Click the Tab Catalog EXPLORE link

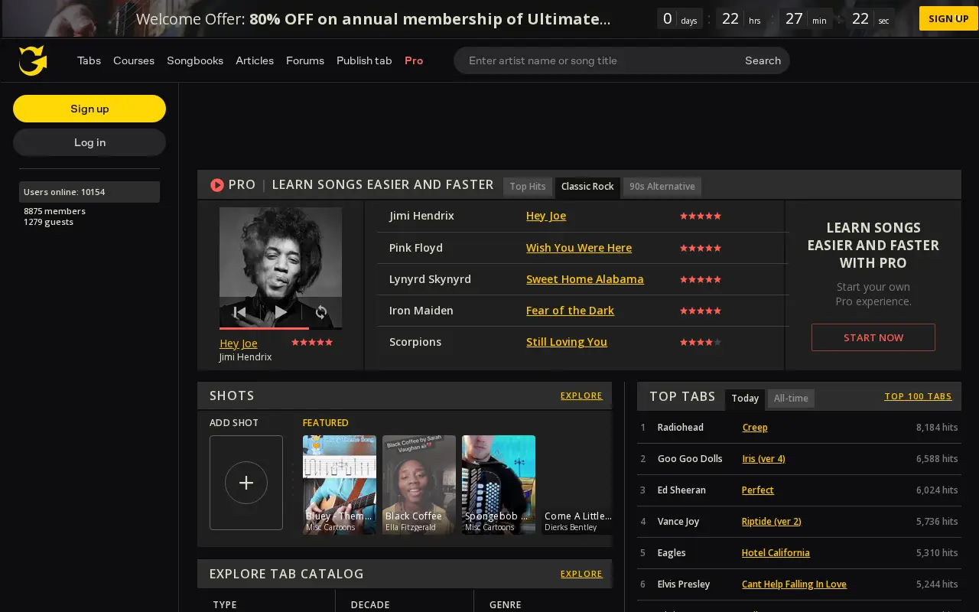point(581,574)
